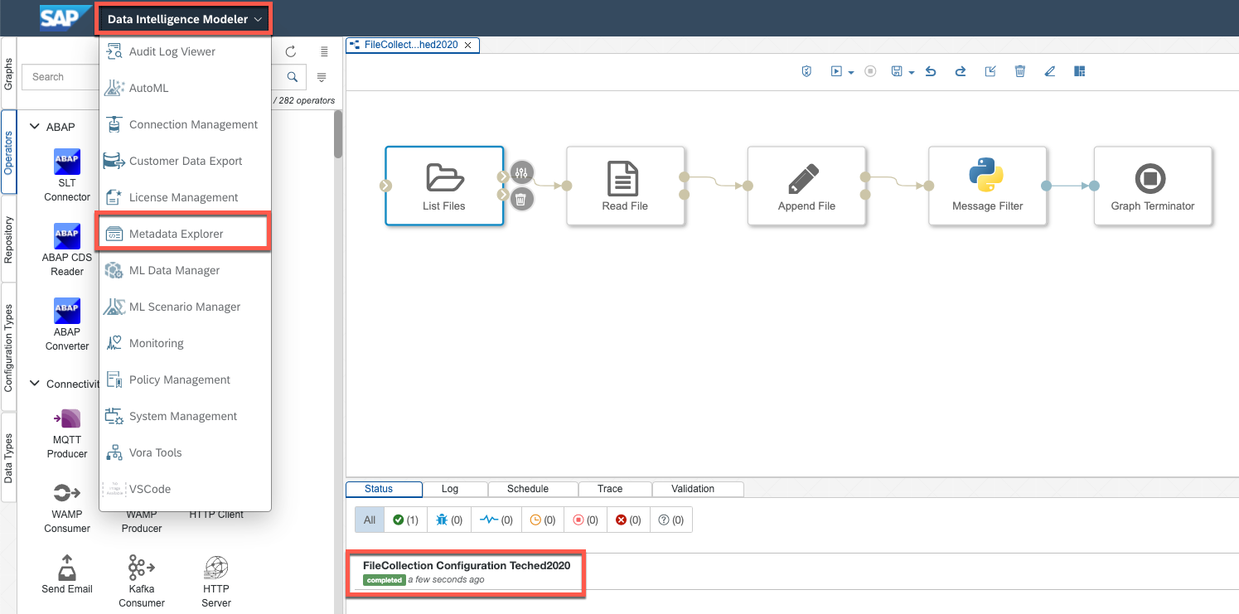Open the Repository side tab
The image size is (1239, 614).
9,239
